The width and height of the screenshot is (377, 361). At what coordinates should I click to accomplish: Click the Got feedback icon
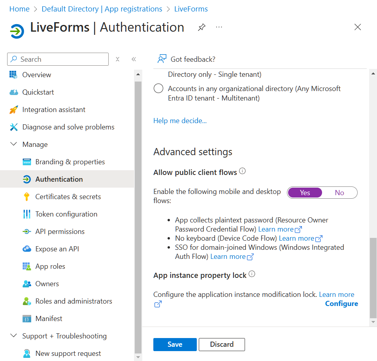[162, 59]
